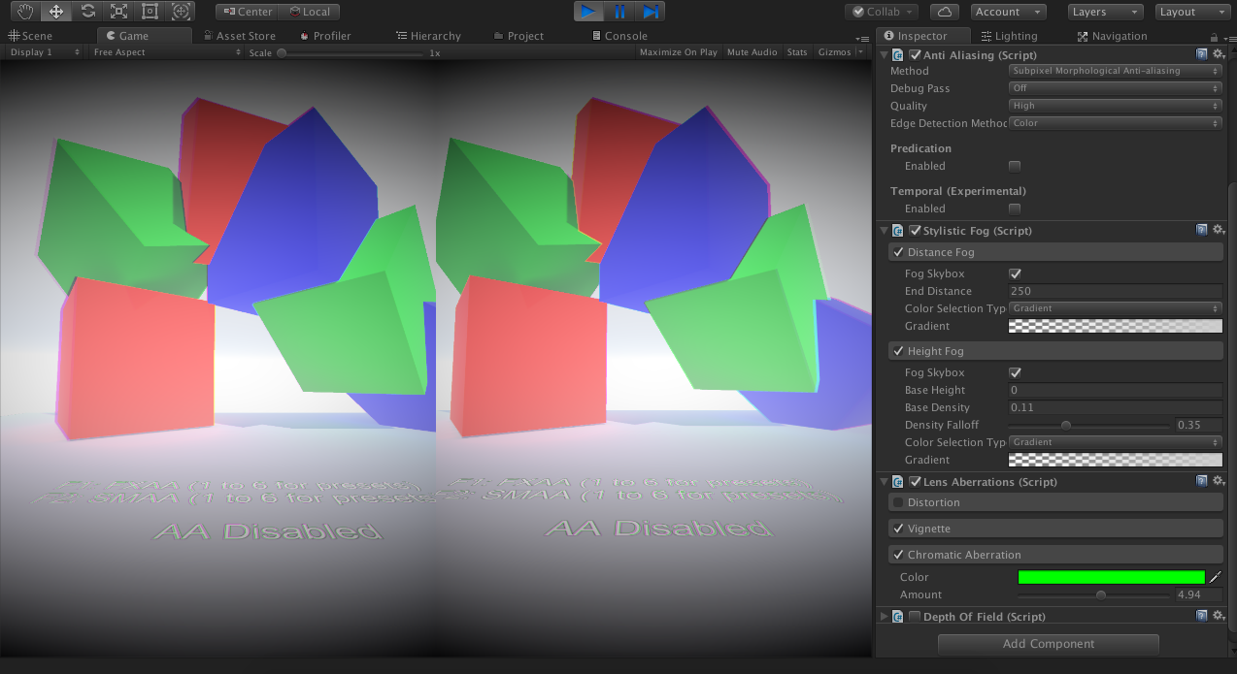The width and height of the screenshot is (1237, 674).
Task: Select the Rotate tool
Action: [x=87, y=12]
